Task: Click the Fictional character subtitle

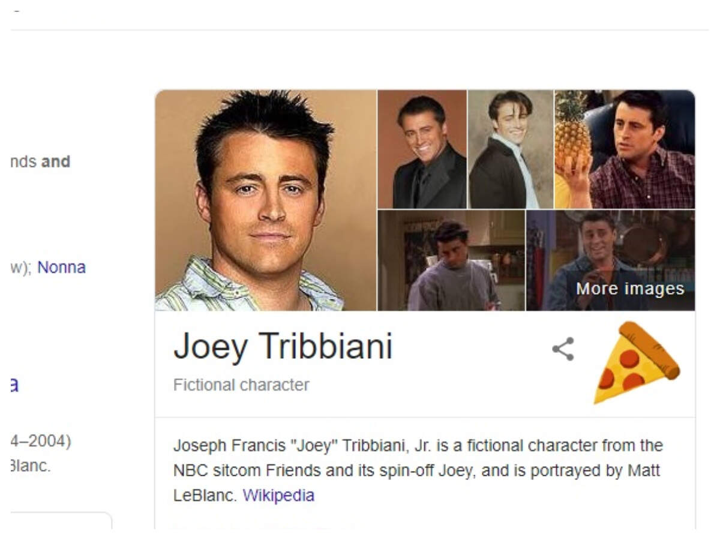Action: [241, 385]
